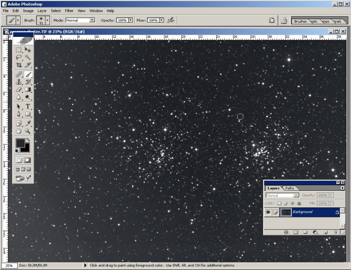Toggle Lock position option

pyautogui.click(x=292, y=203)
